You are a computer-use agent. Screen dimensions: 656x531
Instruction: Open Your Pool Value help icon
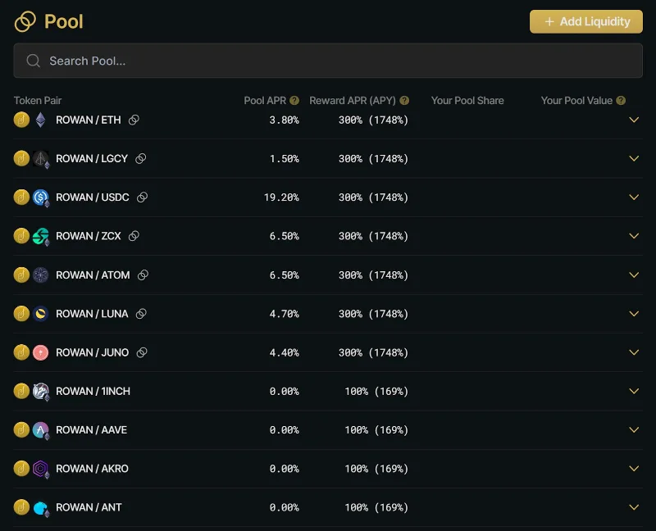[621, 100]
